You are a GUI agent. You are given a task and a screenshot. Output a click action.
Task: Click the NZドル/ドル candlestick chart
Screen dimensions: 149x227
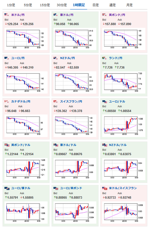(x=123, y=169)
